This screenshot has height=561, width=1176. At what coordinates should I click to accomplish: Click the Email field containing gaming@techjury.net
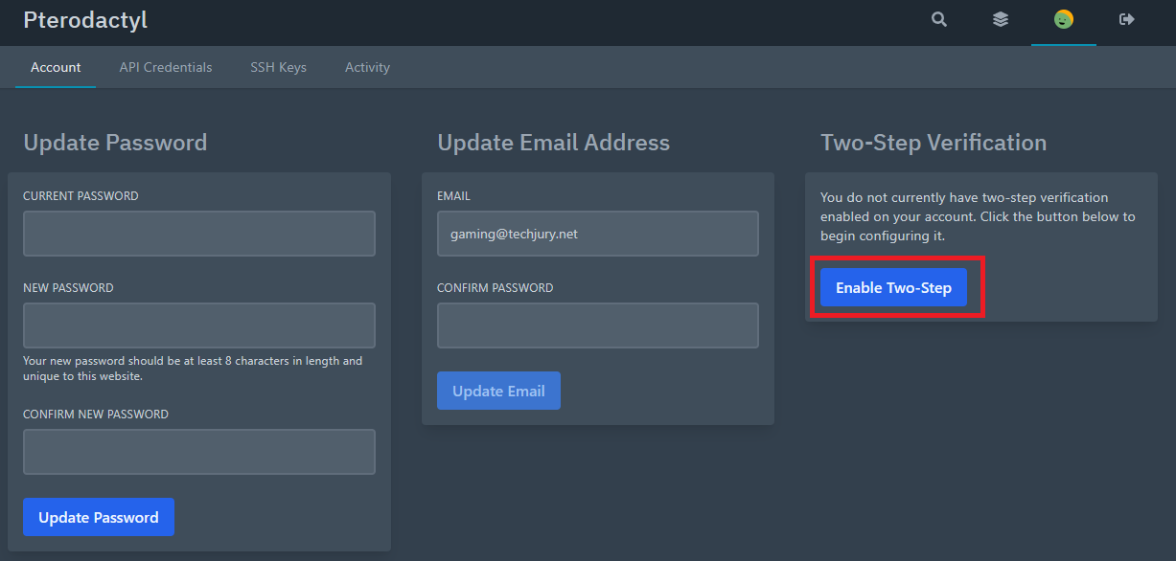point(598,234)
